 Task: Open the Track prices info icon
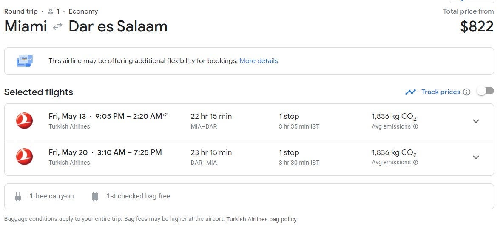point(466,92)
